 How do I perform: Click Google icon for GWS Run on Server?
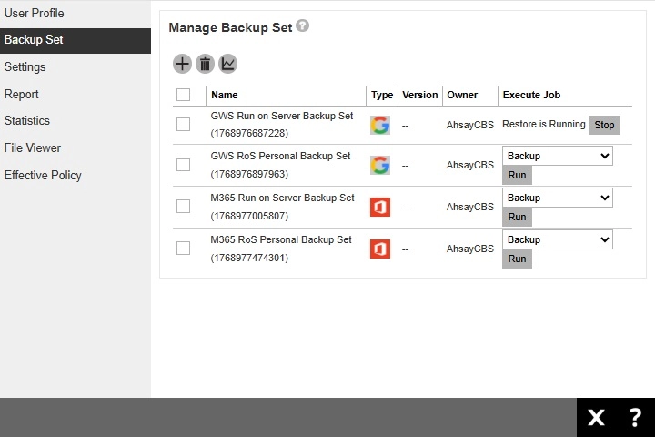(x=380, y=125)
